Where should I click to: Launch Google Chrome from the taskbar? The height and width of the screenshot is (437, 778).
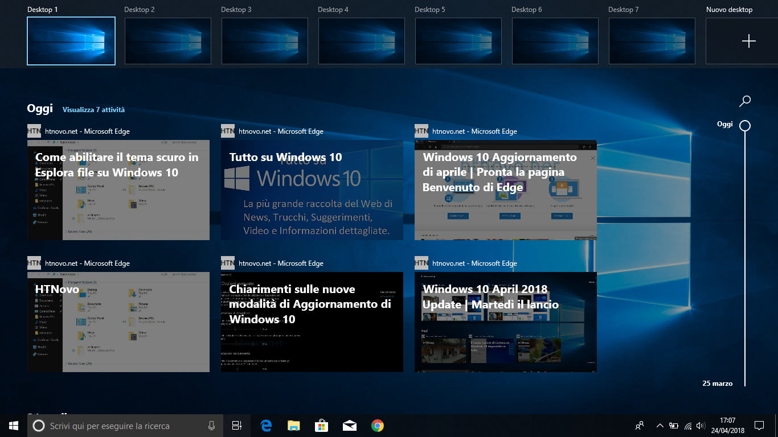click(377, 426)
